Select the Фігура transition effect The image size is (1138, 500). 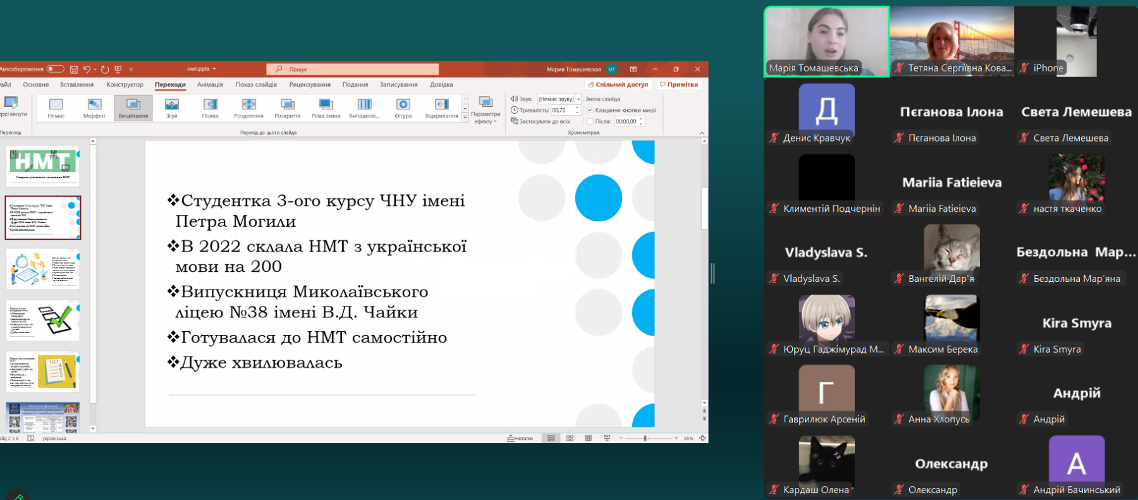[x=403, y=107]
